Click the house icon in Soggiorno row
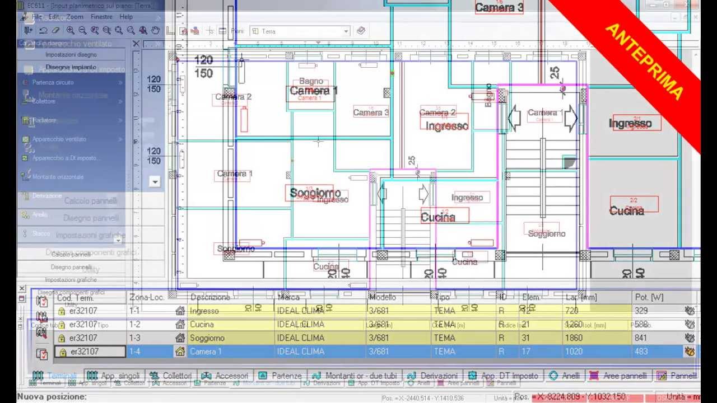Viewport: 717px width, 403px height. click(x=180, y=338)
